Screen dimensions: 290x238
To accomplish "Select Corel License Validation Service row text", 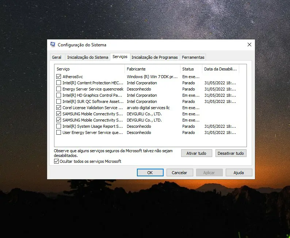I will [x=92, y=108].
